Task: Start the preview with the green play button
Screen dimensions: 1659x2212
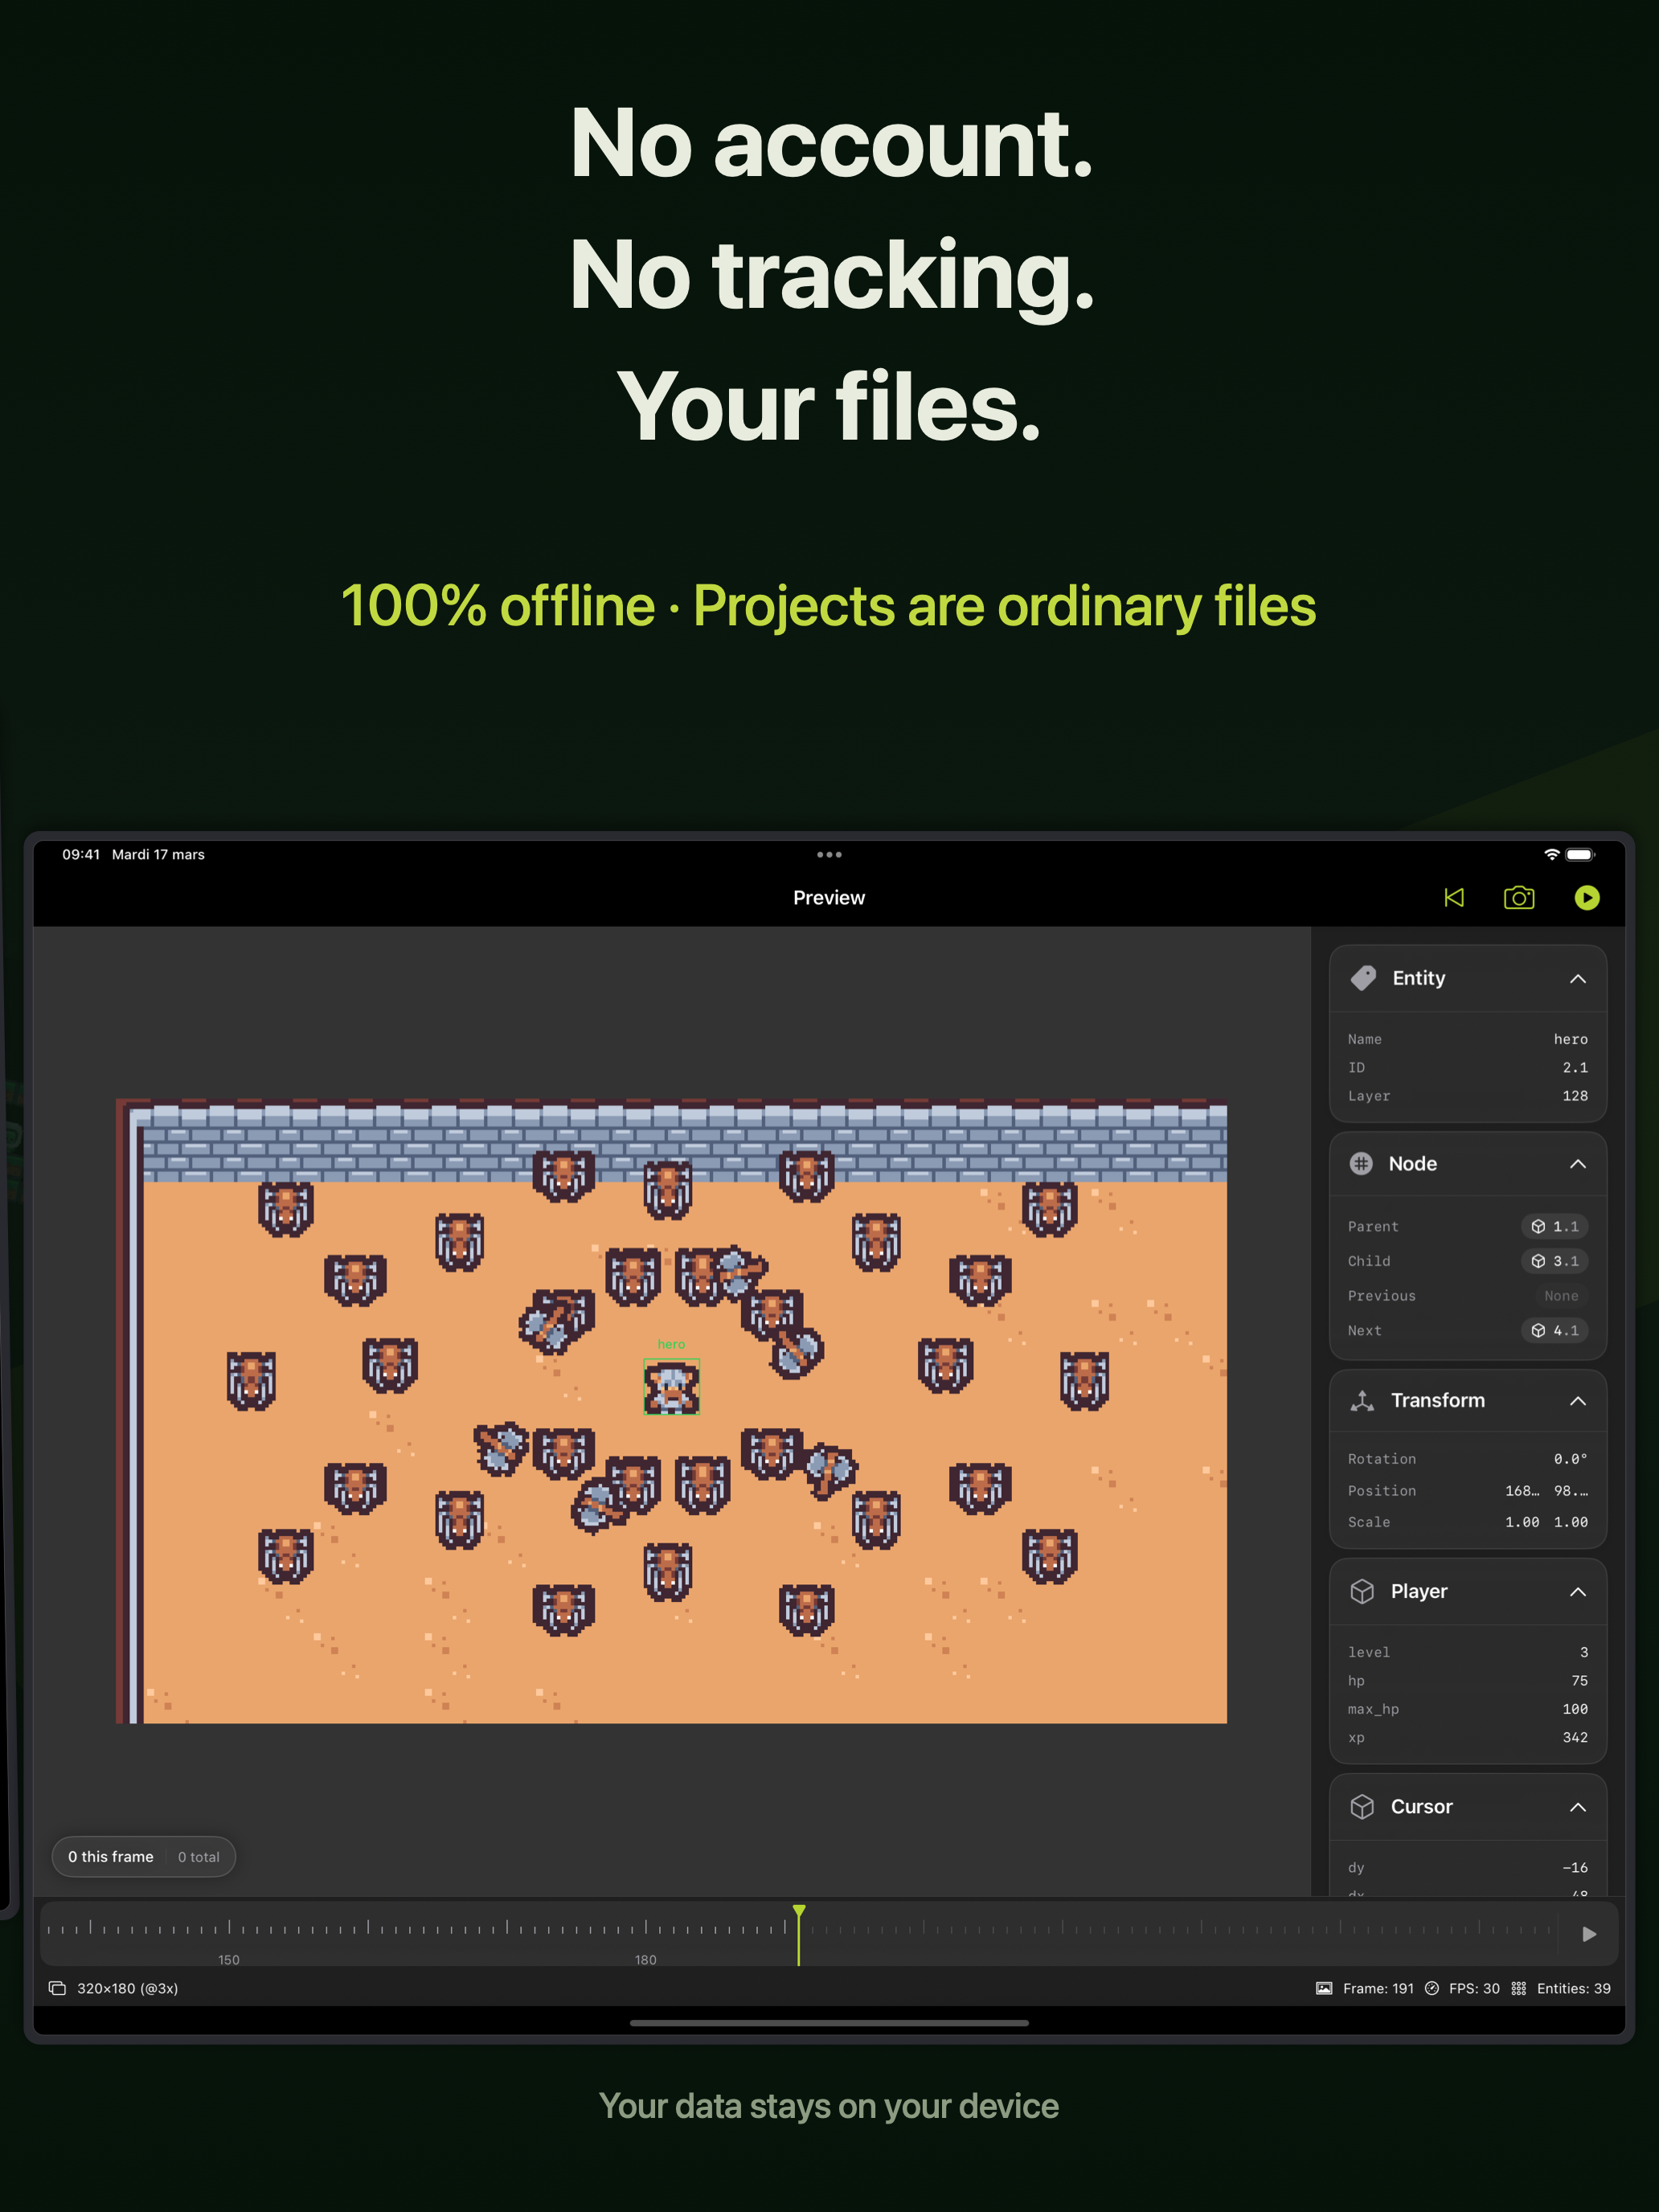Action: (x=1587, y=897)
